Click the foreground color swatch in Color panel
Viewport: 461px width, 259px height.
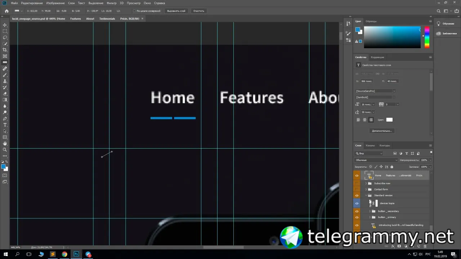[x=357, y=29]
